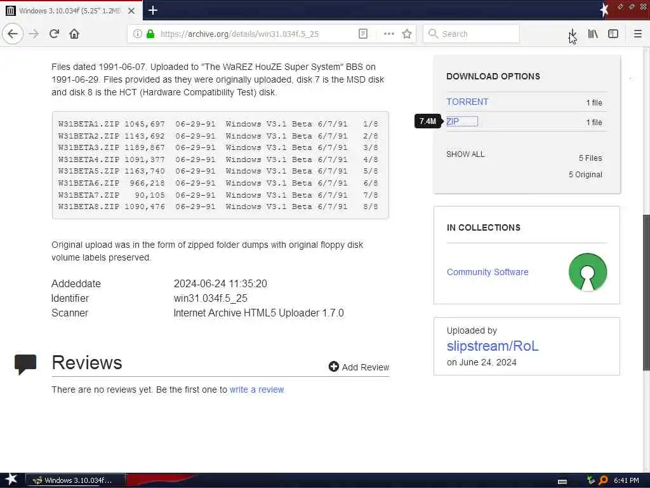Click the Internet Archive HTML5 Uploader text
Screen dimensions: 650x488
click(259, 313)
